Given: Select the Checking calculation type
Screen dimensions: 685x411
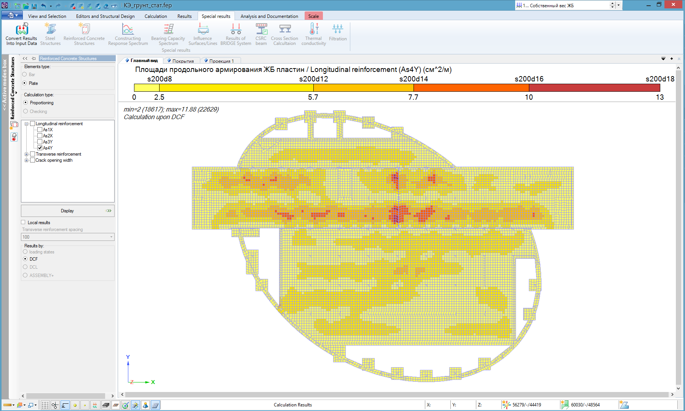Looking at the screenshot, I should 26,112.
